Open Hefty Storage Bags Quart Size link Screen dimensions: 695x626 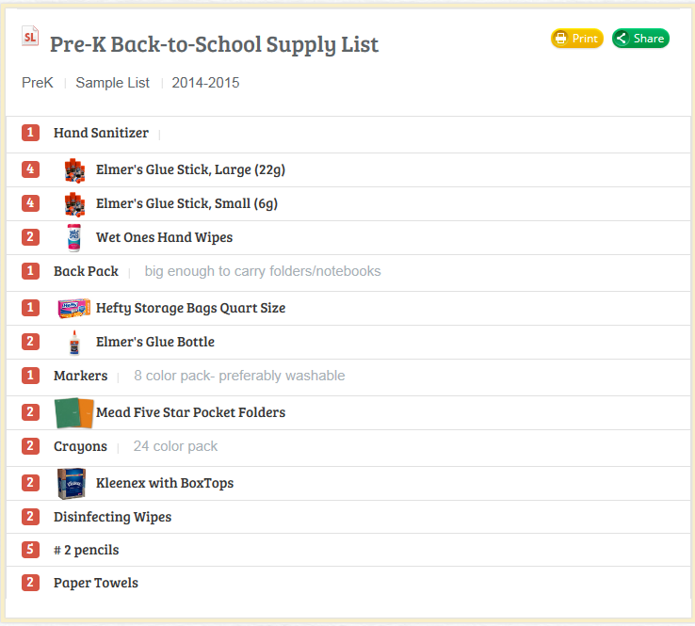pyautogui.click(x=190, y=308)
